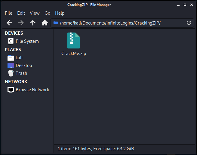Show the Help menu
197x155 pixels.
click(x=60, y=13)
